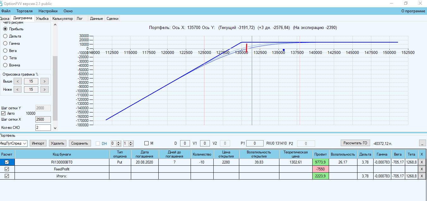Viewport: 427px width, 201px height.
Task: Click the Удалить button
Action: click(x=58, y=143)
